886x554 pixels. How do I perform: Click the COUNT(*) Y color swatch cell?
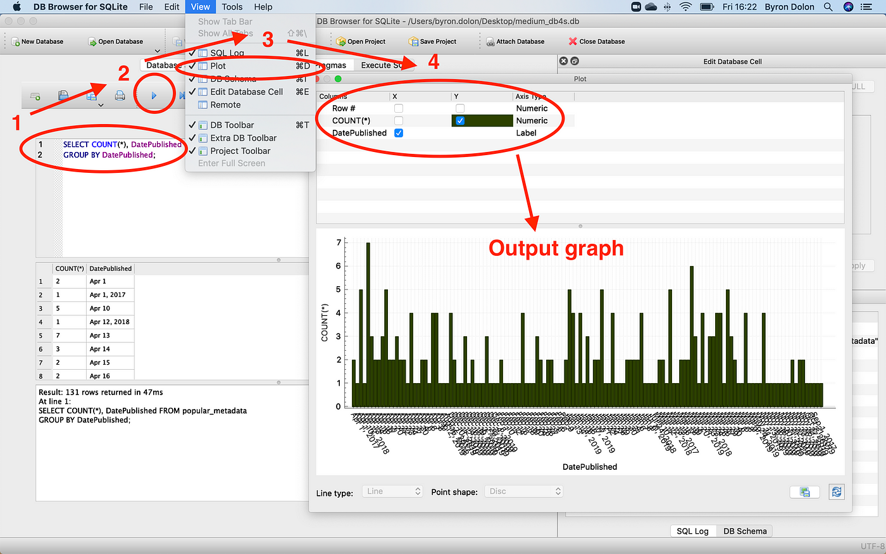(482, 120)
